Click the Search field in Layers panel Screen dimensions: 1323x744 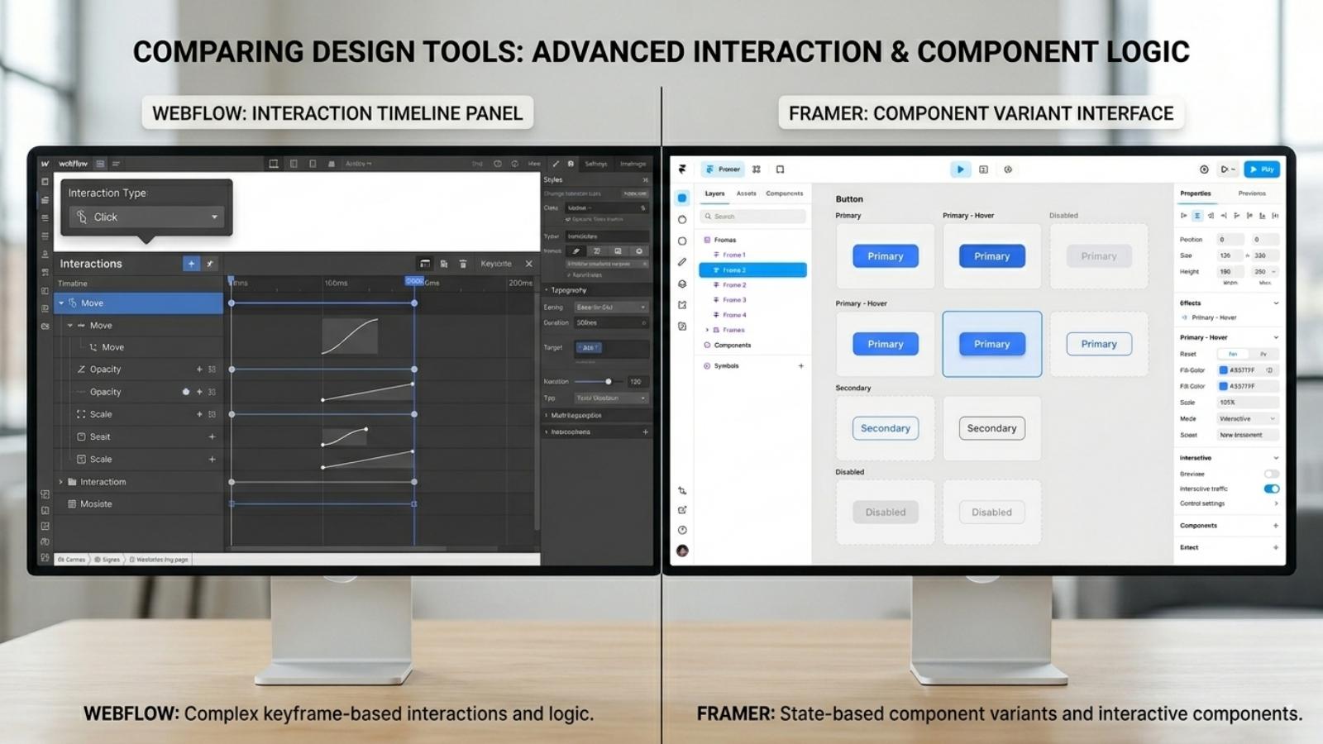tap(752, 217)
